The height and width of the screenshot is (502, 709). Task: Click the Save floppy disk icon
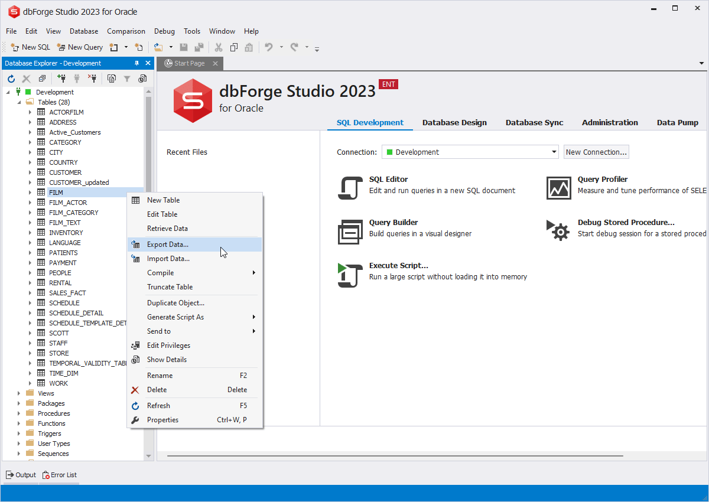pos(184,47)
